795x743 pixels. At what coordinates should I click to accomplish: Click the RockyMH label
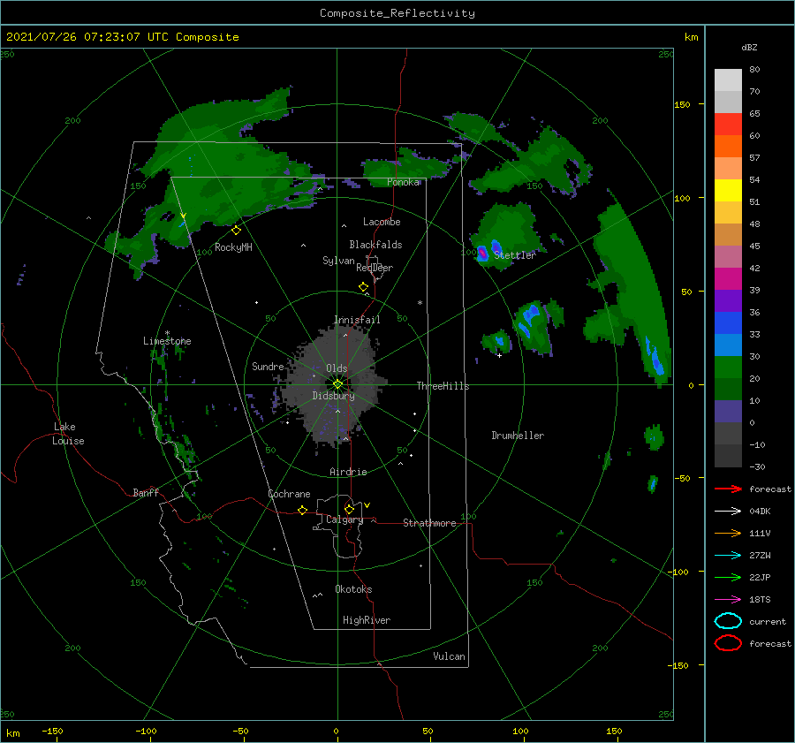click(x=233, y=247)
